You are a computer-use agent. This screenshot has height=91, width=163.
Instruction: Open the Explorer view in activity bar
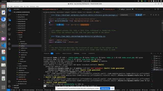[x=9, y=10]
